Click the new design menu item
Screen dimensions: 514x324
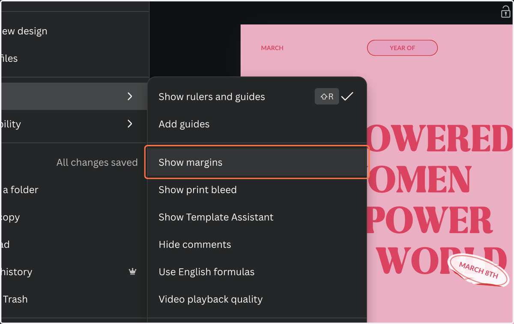pyautogui.click(x=75, y=31)
